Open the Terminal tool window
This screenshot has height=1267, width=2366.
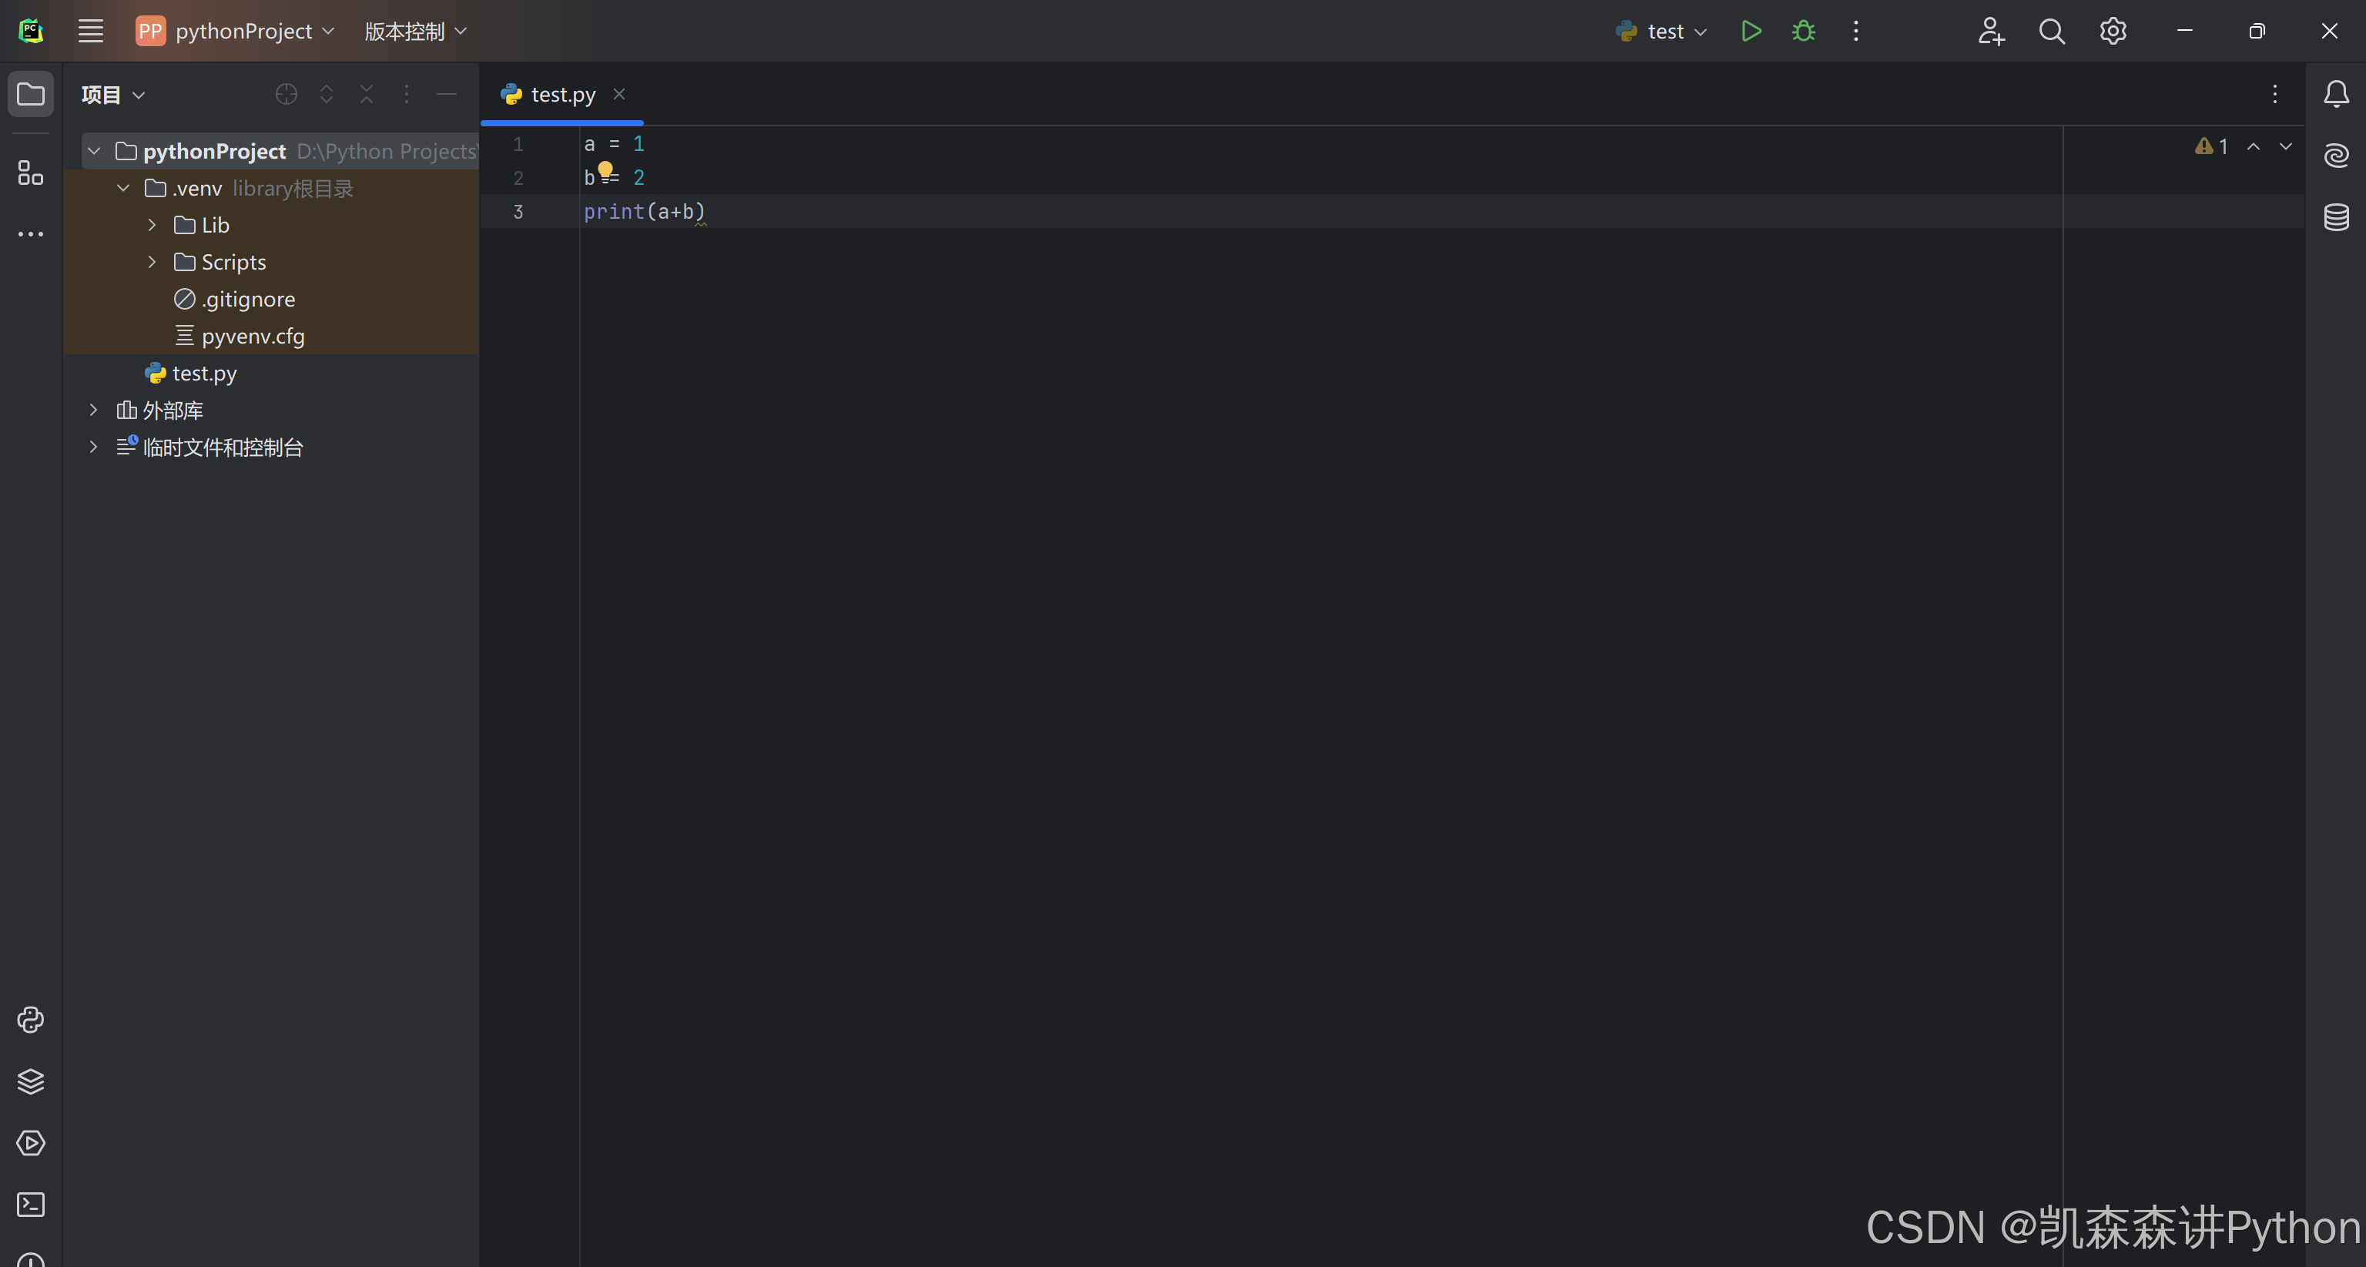(30, 1205)
